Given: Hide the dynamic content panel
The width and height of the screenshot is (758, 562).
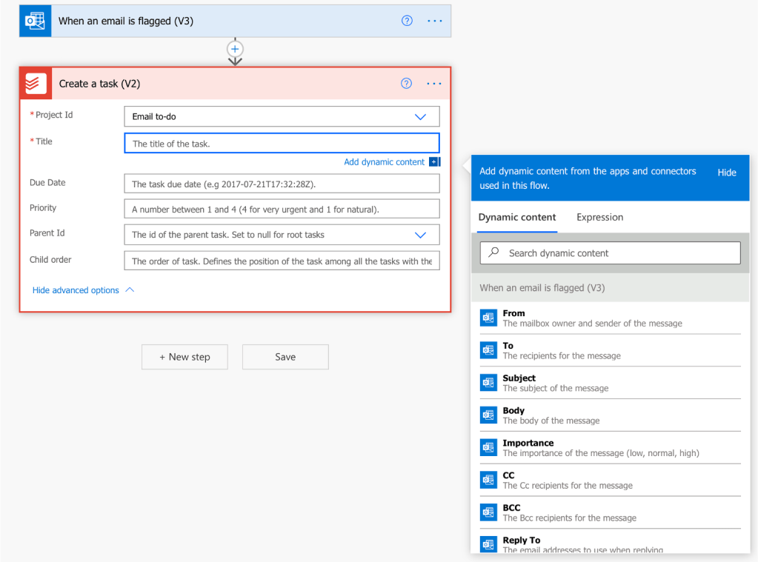Looking at the screenshot, I should 726,172.
